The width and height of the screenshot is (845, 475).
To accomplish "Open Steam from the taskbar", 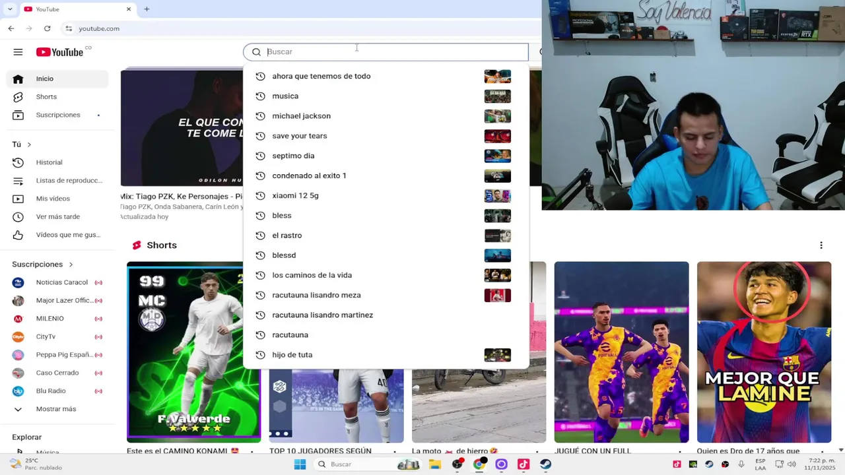I will 545,464.
